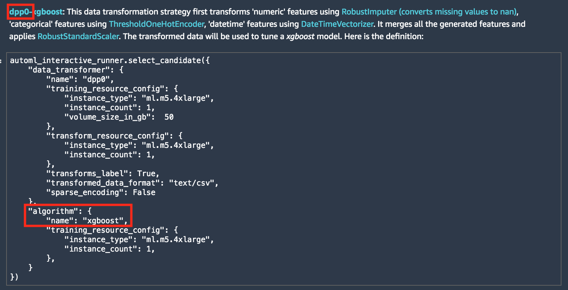Open the dpp0-xgboost candidate link
The image size is (568, 290).
tap(36, 12)
